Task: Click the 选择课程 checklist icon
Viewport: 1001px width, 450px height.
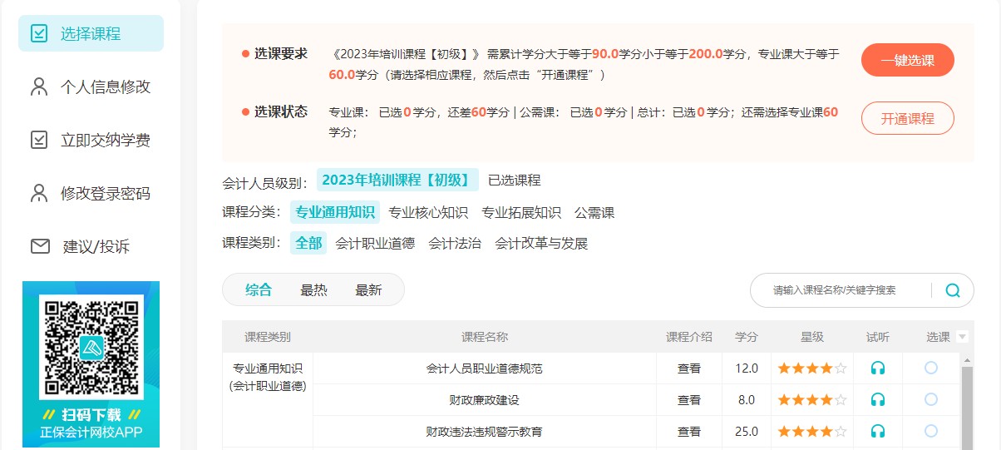Action: tap(39, 33)
